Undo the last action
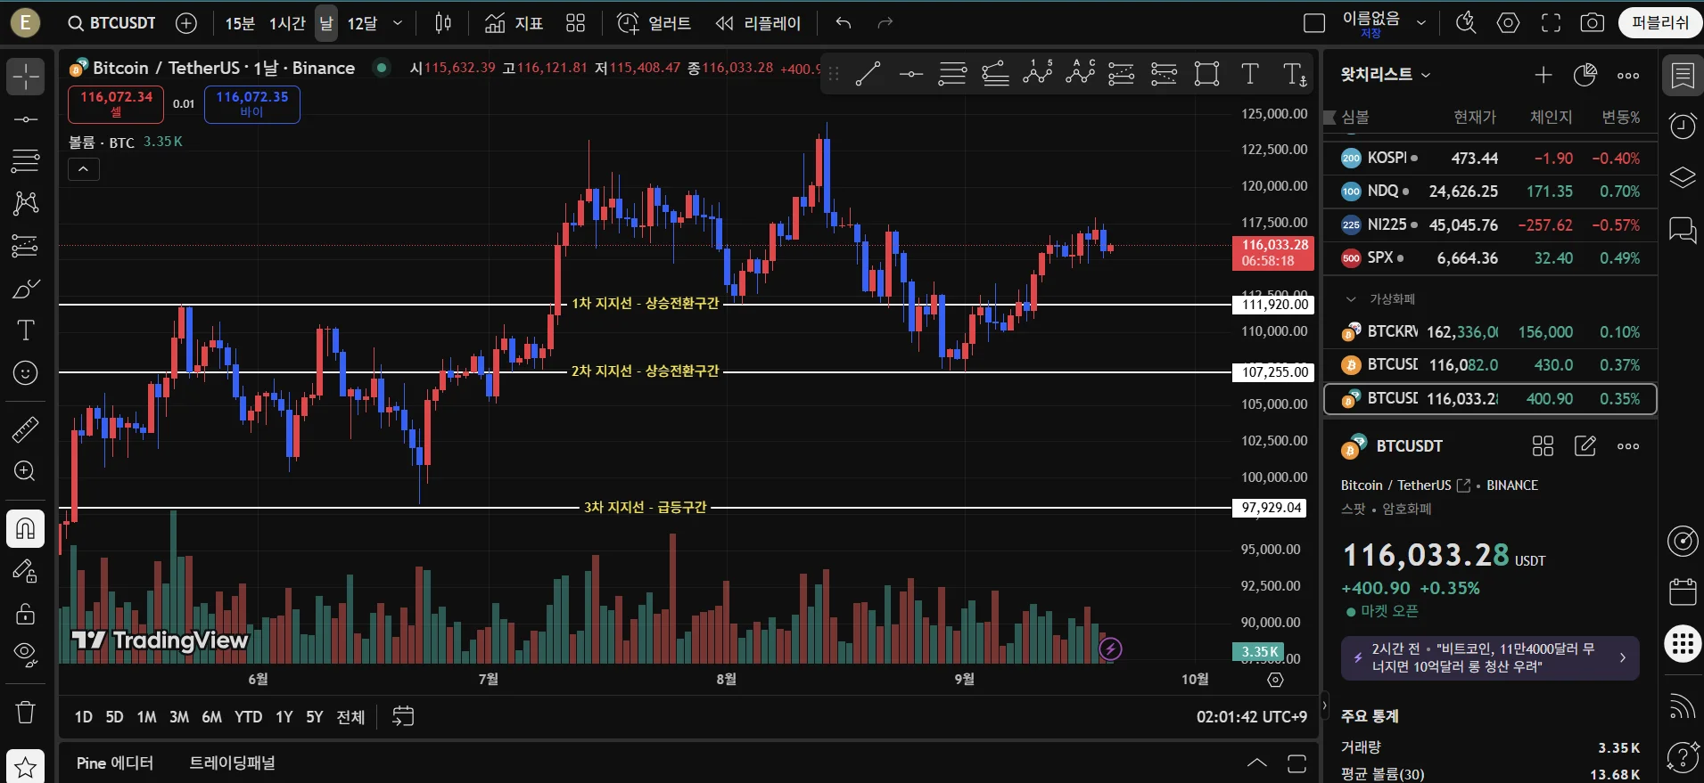Screen dimensions: 1704x783 844,23
